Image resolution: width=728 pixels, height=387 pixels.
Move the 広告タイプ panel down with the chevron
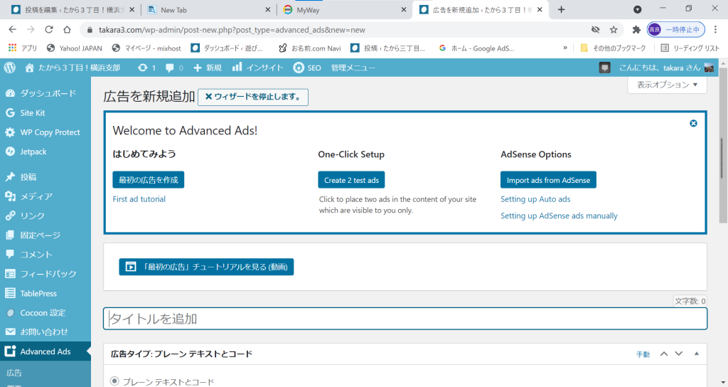click(x=678, y=354)
